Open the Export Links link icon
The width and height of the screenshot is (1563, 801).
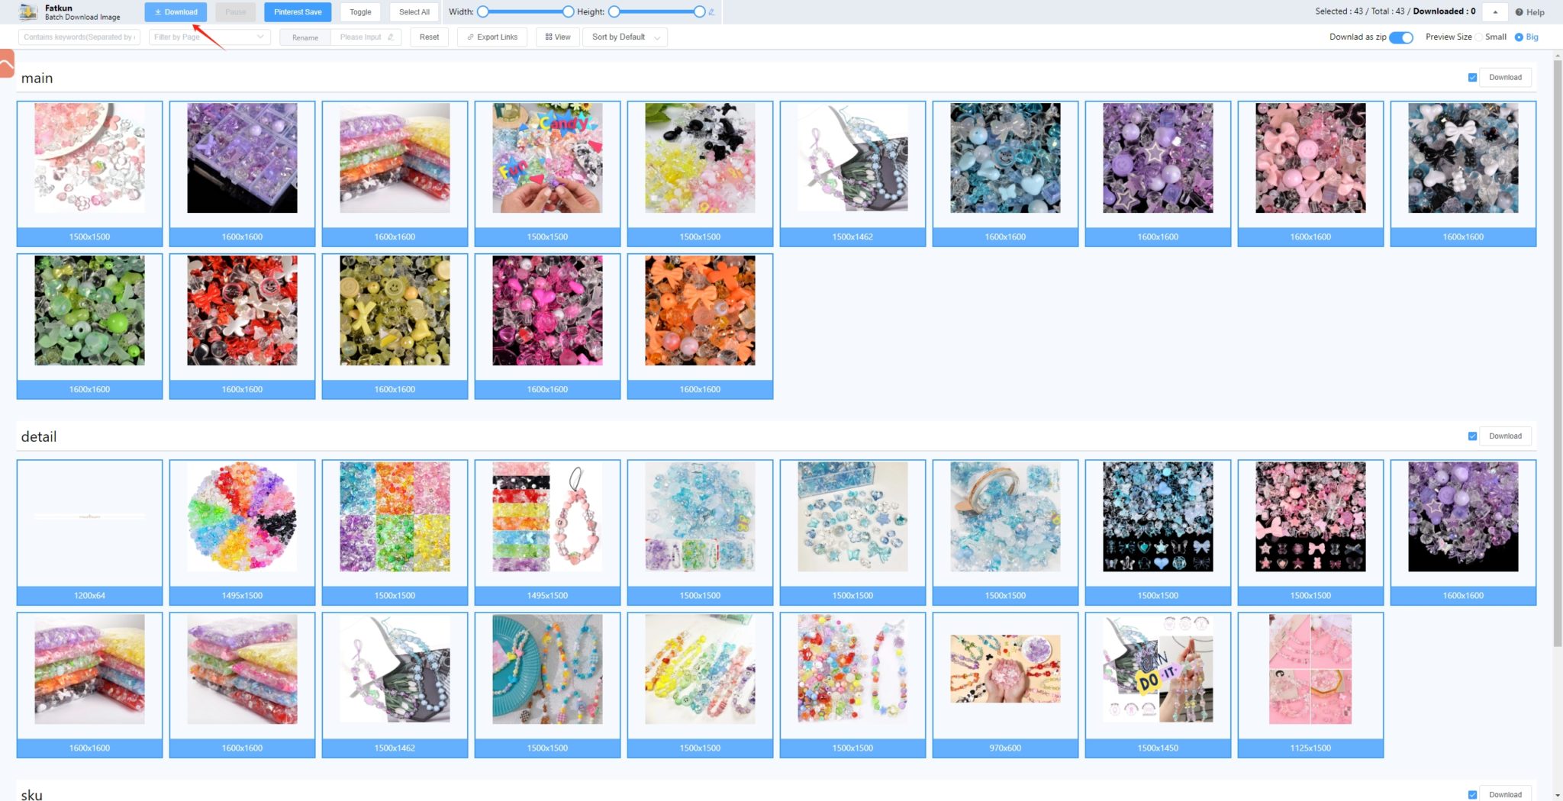coord(472,37)
